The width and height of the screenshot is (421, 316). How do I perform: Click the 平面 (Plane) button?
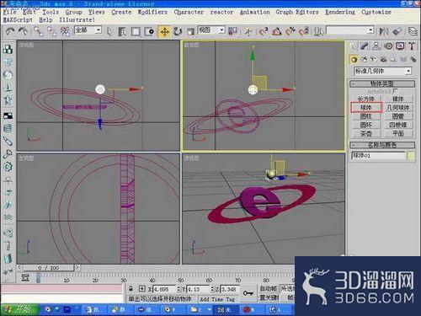point(398,133)
